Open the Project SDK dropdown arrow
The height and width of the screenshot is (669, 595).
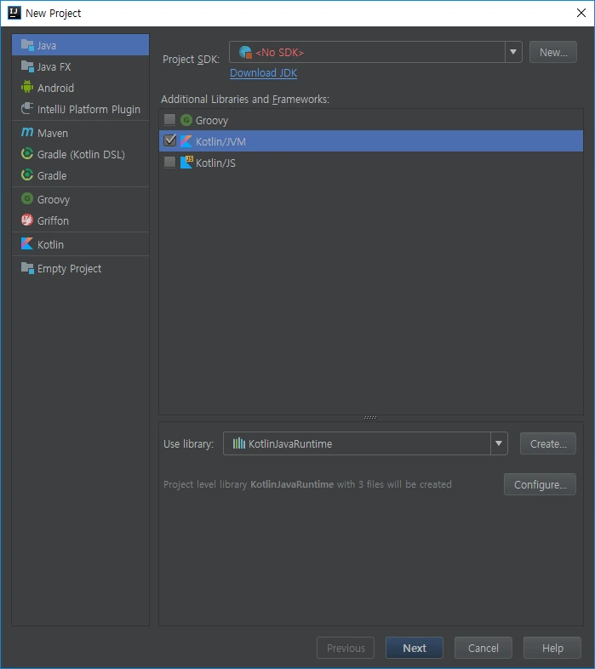(x=513, y=52)
